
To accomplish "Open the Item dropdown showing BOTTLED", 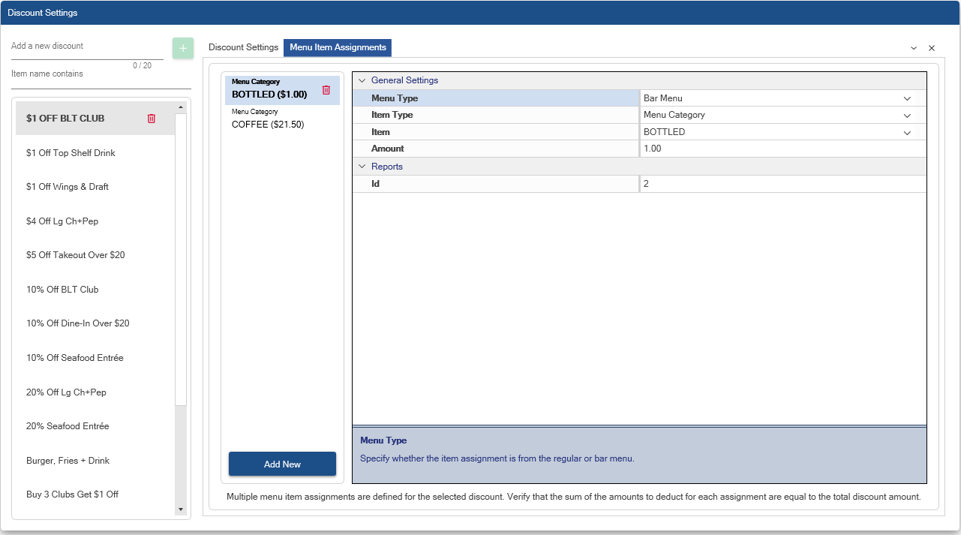I will click(x=906, y=133).
